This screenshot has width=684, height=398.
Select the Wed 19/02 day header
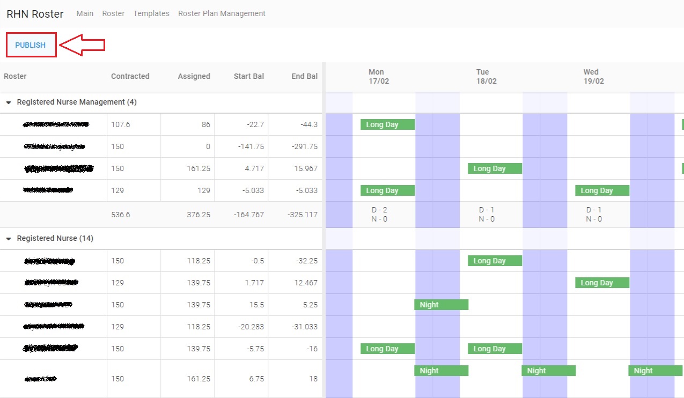(x=593, y=76)
